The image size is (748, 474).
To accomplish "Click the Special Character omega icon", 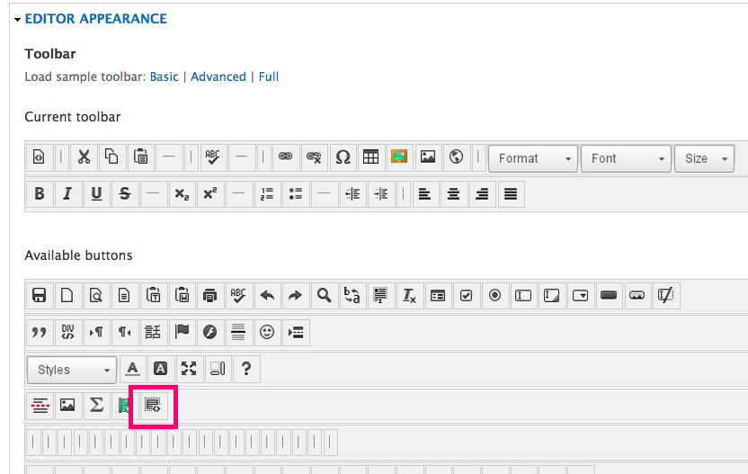I will pyautogui.click(x=342, y=157).
